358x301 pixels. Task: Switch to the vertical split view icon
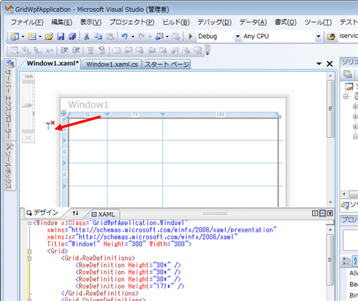[x=315, y=213]
